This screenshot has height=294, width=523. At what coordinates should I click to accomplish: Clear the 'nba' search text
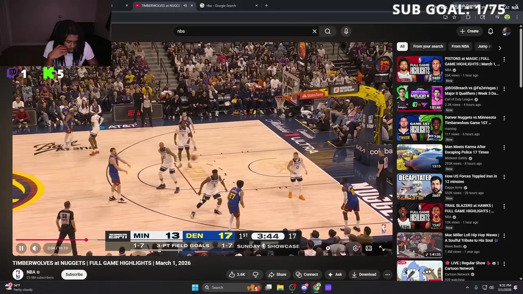click(x=315, y=31)
